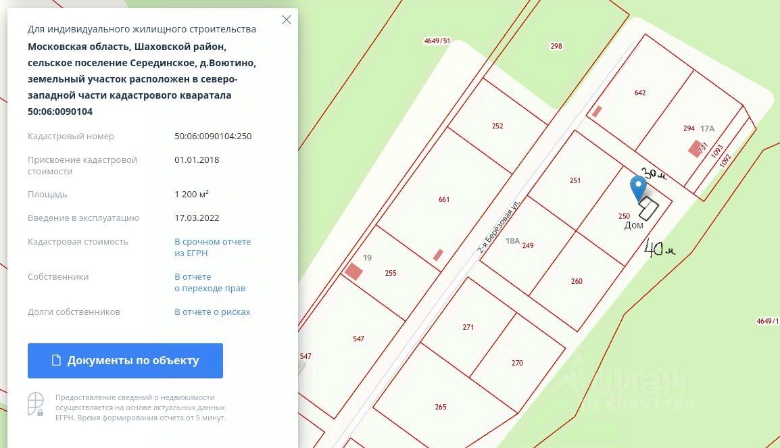This screenshot has width=780, height=448.
Task: Select parcel 251 on the map
Action: coord(575,180)
